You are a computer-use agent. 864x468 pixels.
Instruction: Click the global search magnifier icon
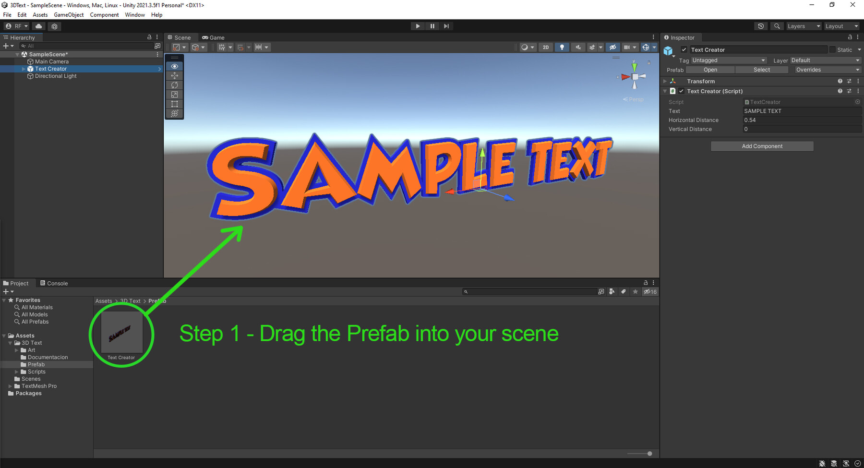[777, 26]
